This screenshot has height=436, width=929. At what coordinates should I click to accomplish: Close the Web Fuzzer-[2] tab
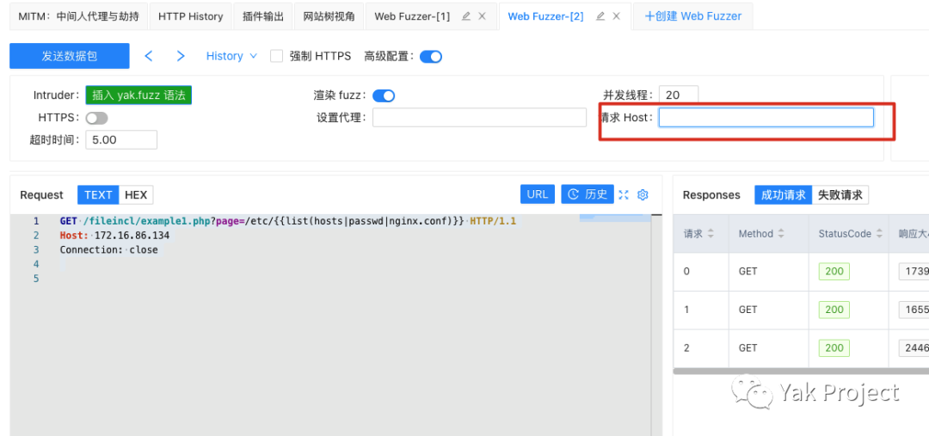coord(616,16)
